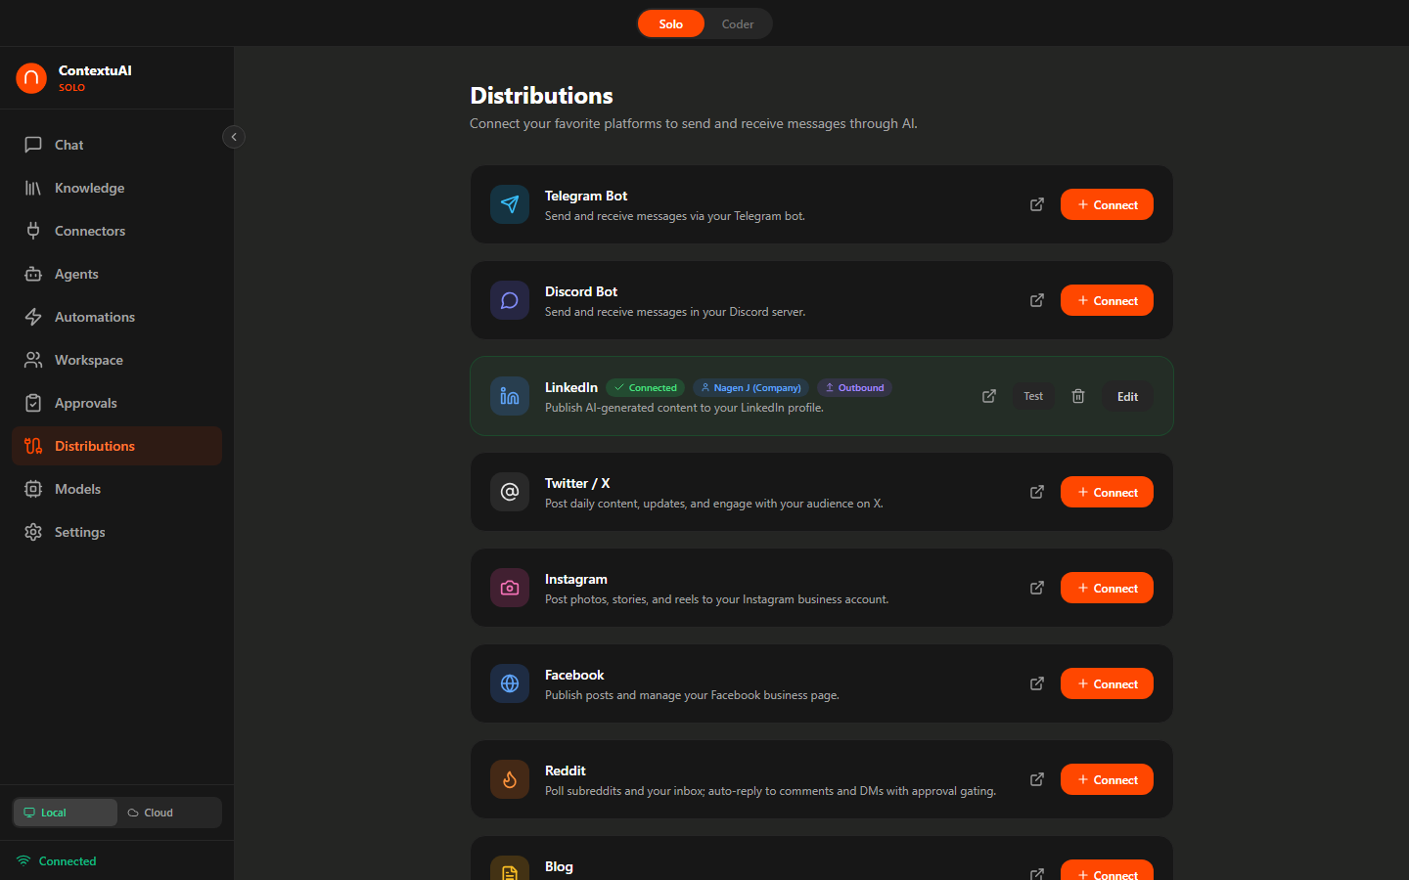Open Discord Bot external link icon
The image size is (1409, 880).
1037,300
